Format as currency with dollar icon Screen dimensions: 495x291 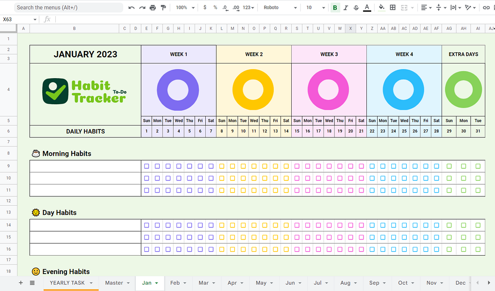[205, 7]
